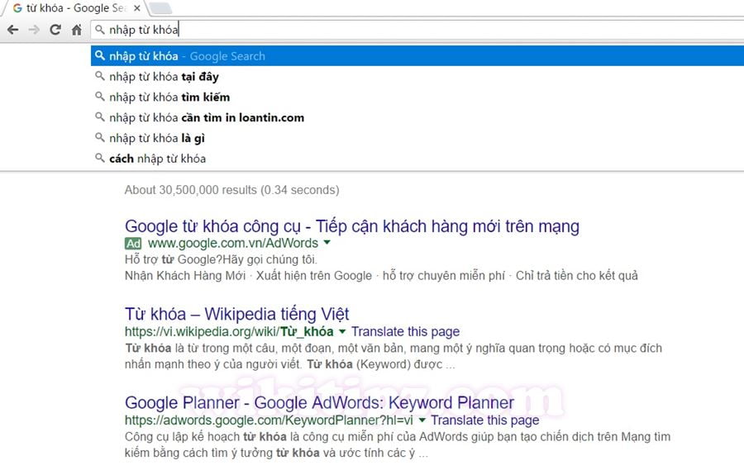Click the green 'Ad' badge

[133, 244]
